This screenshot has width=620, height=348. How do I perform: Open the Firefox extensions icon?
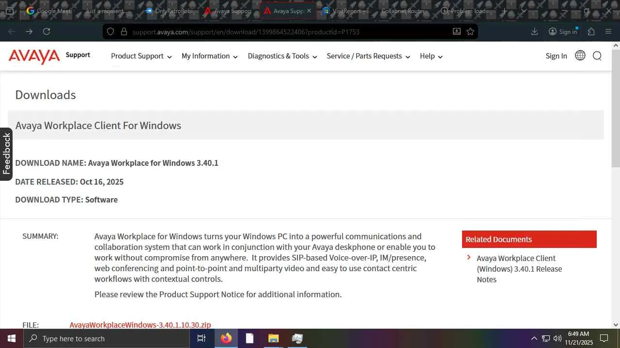[591, 31]
